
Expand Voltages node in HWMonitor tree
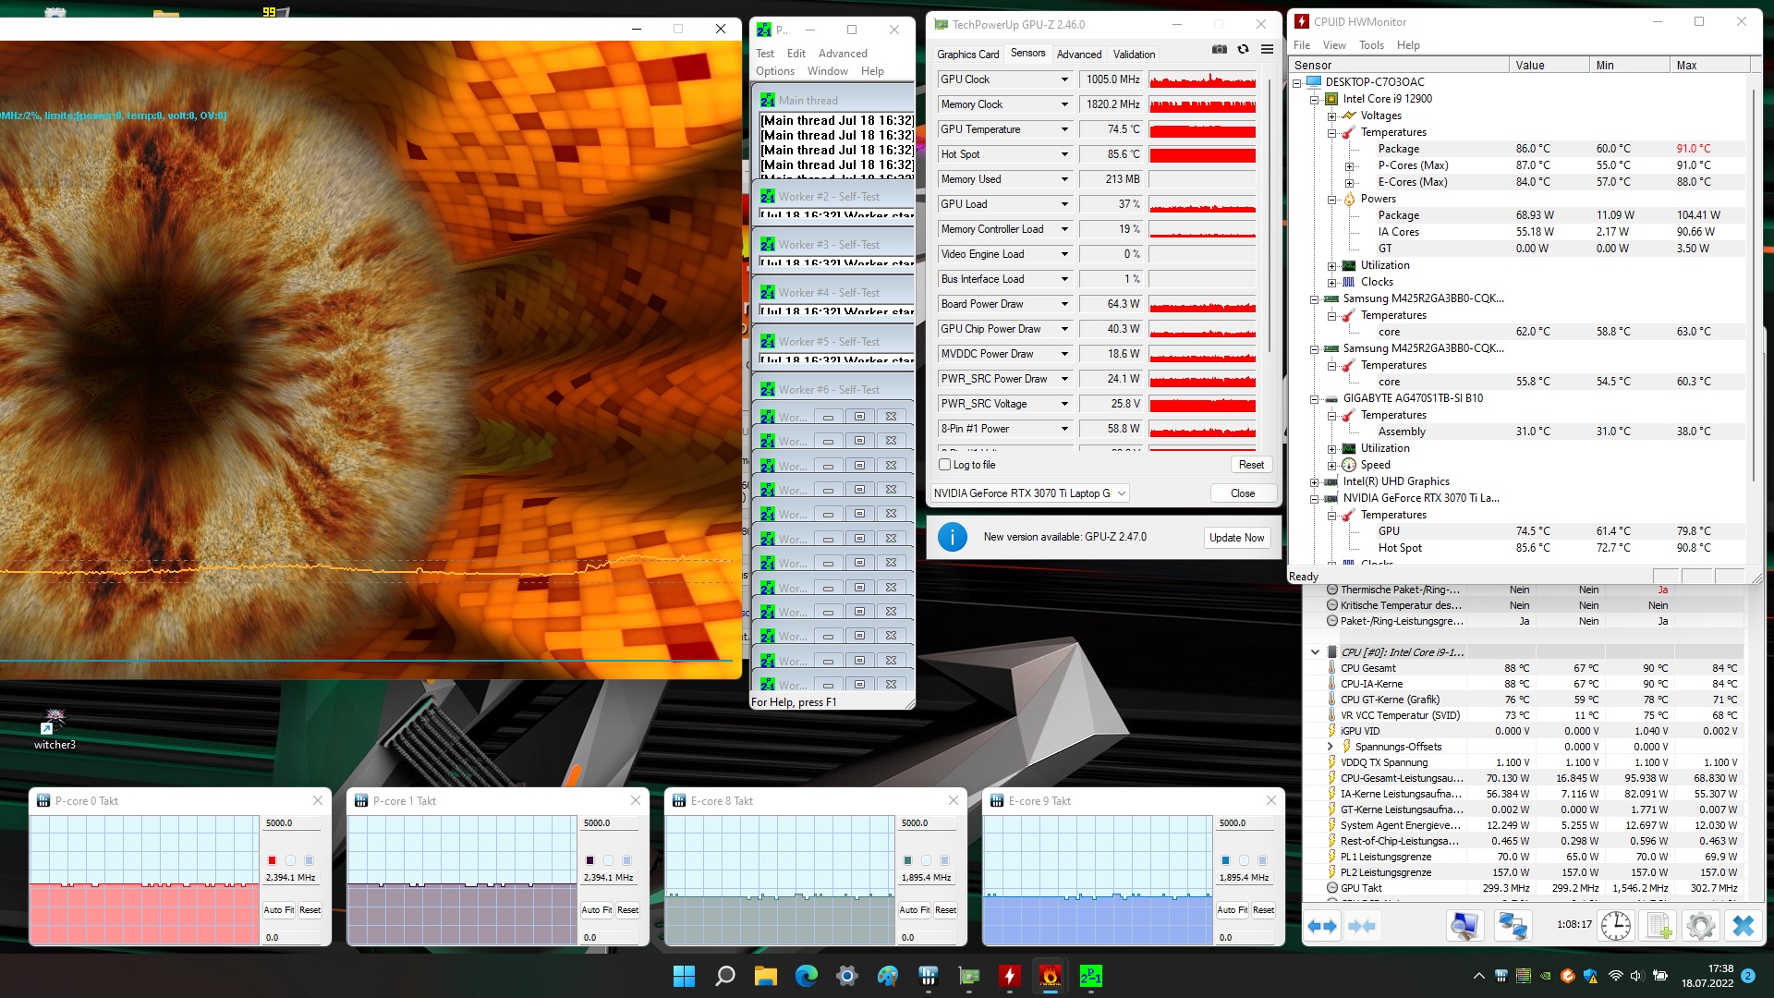coord(1331,116)
